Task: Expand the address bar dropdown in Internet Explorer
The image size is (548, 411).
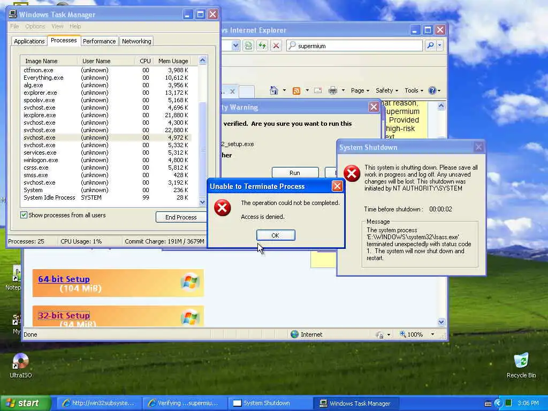Action: coord(235,45)
